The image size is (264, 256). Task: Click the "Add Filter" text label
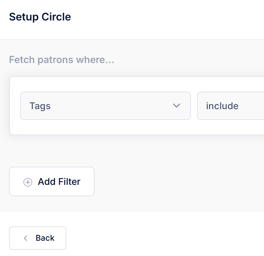(59, 182)
